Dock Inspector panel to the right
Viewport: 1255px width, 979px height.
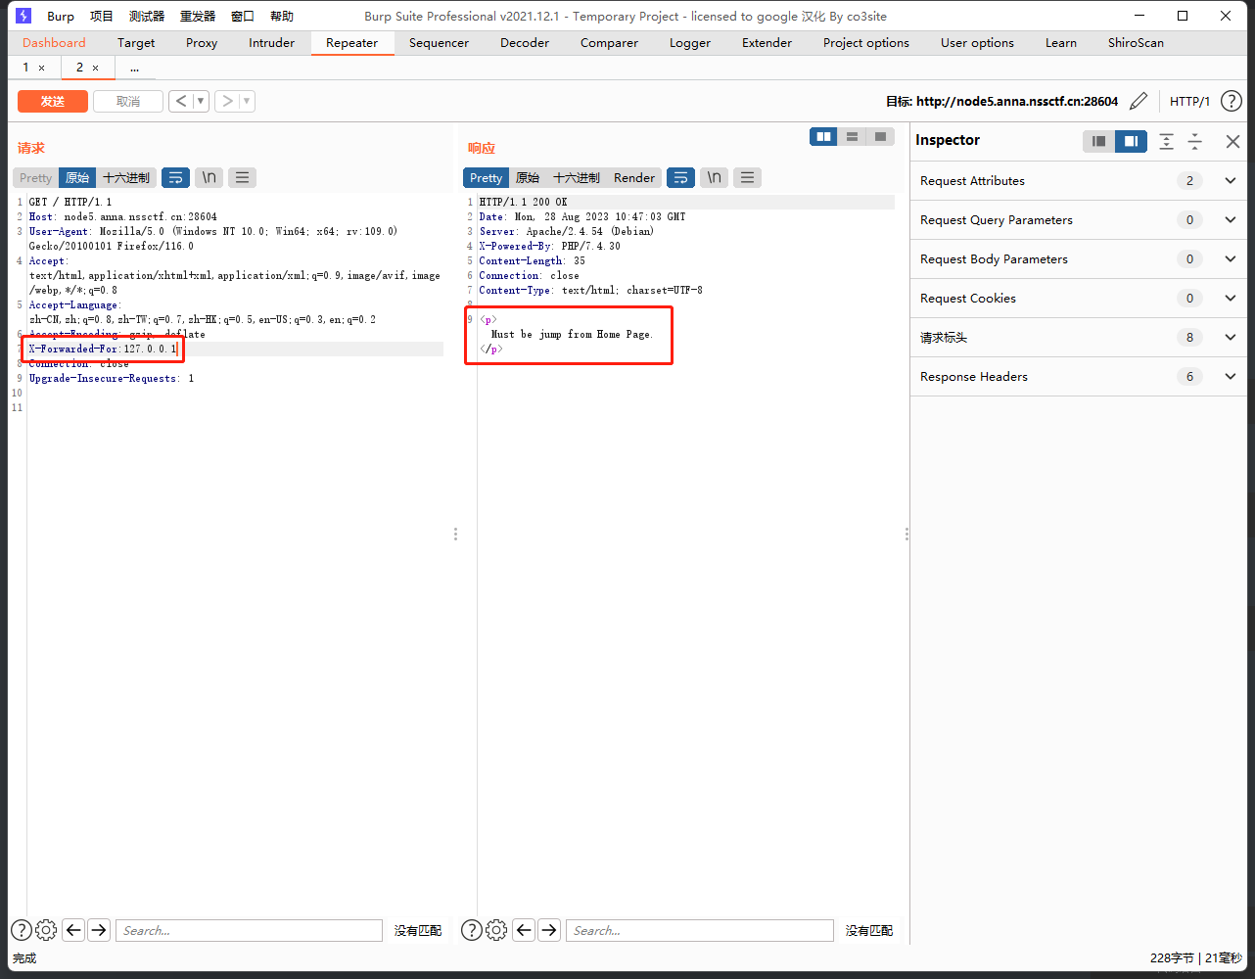1131,141
